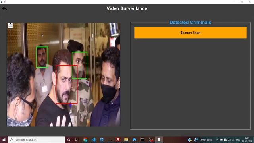
Task: Open the Temps drop weather widget
Action: coord(203,139)
